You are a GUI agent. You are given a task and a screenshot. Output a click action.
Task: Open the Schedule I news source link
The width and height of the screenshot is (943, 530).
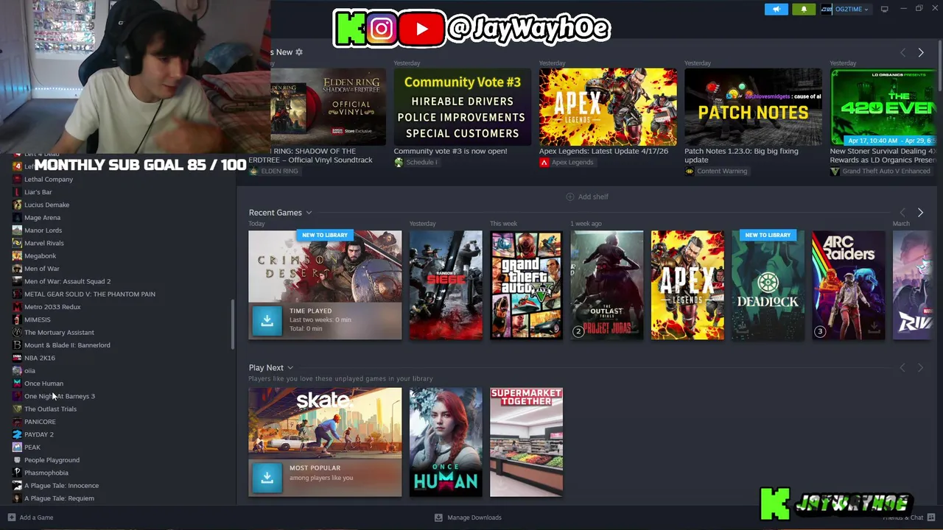(421, 162)
